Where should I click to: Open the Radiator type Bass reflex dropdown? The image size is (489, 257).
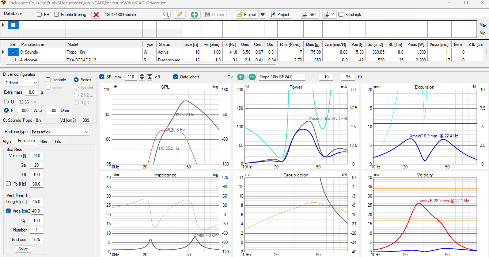pyautogui.click(x=60, y=132)
